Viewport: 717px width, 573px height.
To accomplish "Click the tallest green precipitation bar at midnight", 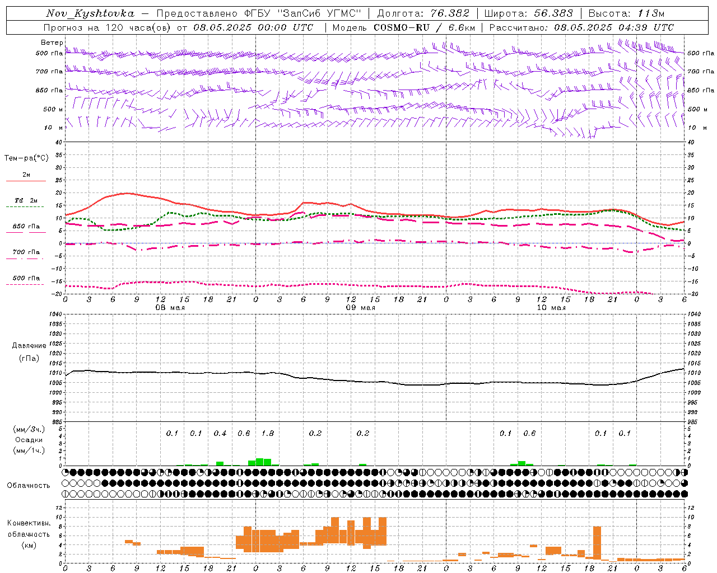I will tap(259, 462).
